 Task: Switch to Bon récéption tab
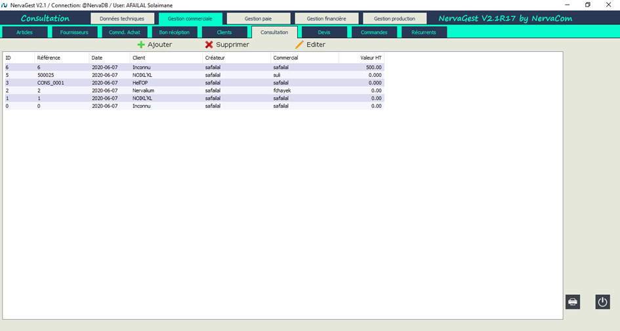pyautogui.click(x=175, y=32)
